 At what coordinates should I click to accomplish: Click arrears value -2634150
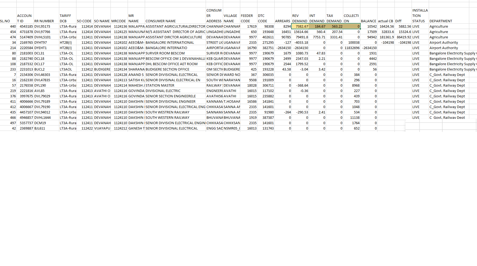(283, 48)
